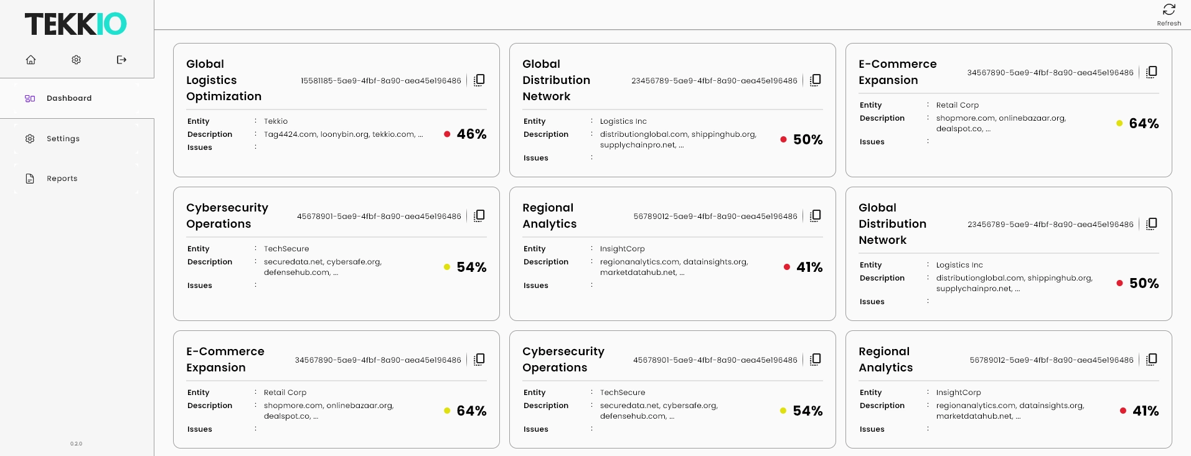
Task: Click the 46% score on Global Logistics card
Action: (x=471, y=134)
